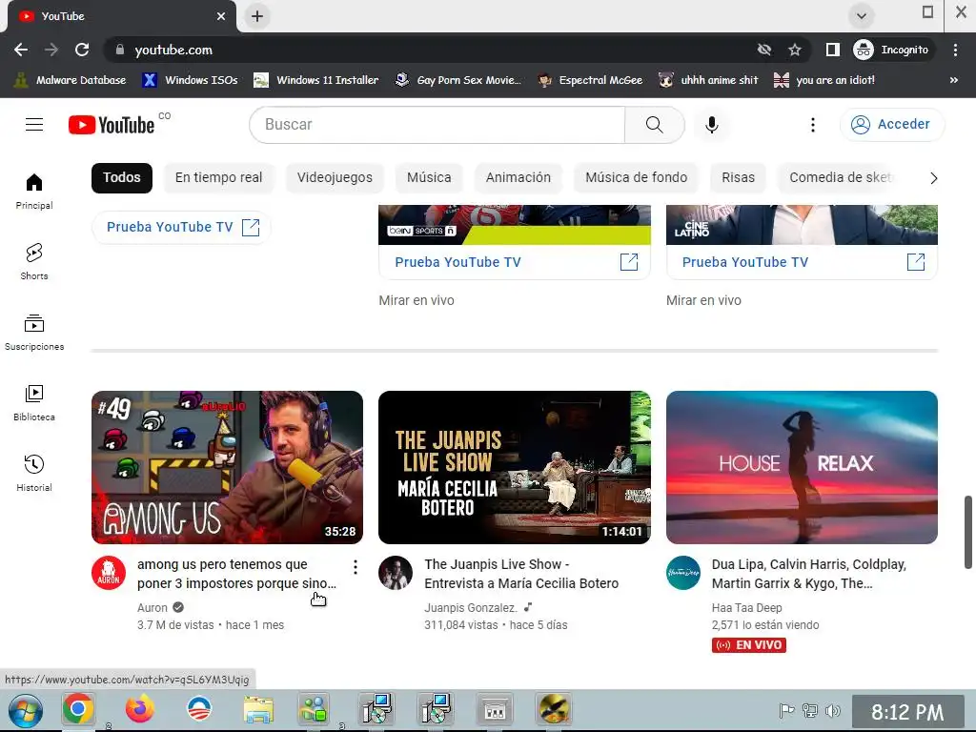976x732 pixels.
Task: Click the 8:12 PM taskbar clock
Action: [x=907, y=711]
